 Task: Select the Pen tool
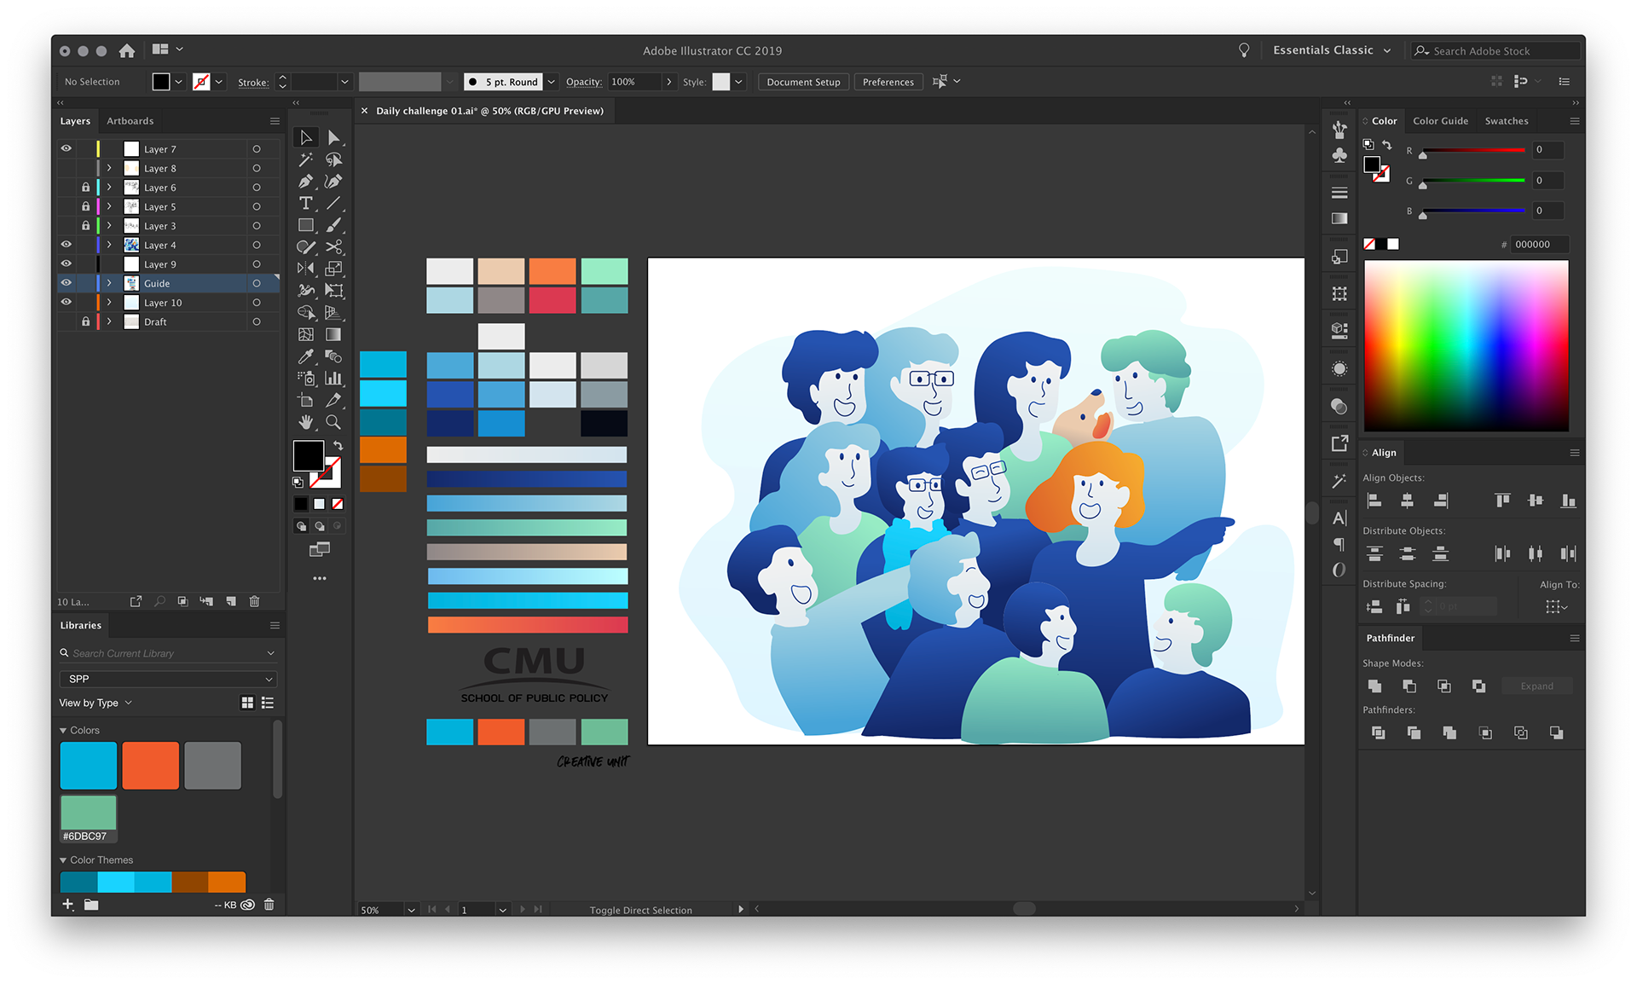pos(305,182)
